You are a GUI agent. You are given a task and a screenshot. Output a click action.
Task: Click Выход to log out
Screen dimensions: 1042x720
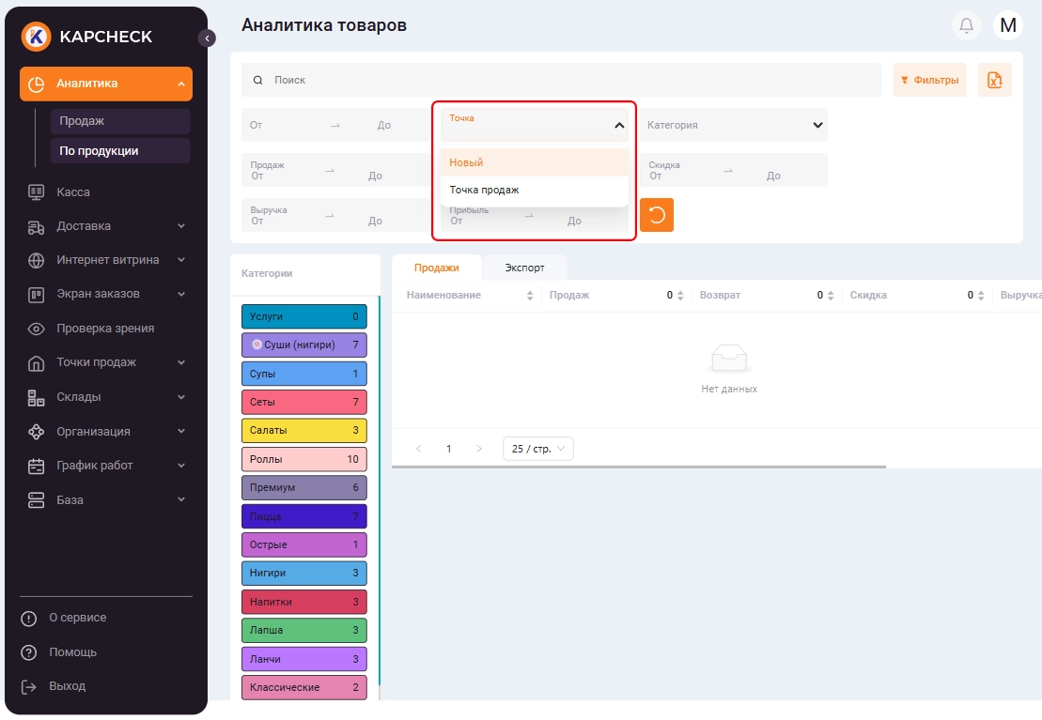(67, 686)
